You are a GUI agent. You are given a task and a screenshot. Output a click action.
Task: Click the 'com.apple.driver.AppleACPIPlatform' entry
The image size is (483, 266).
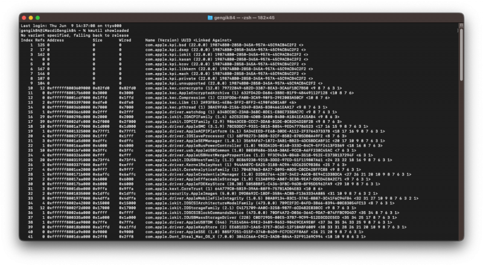[186, 131]
